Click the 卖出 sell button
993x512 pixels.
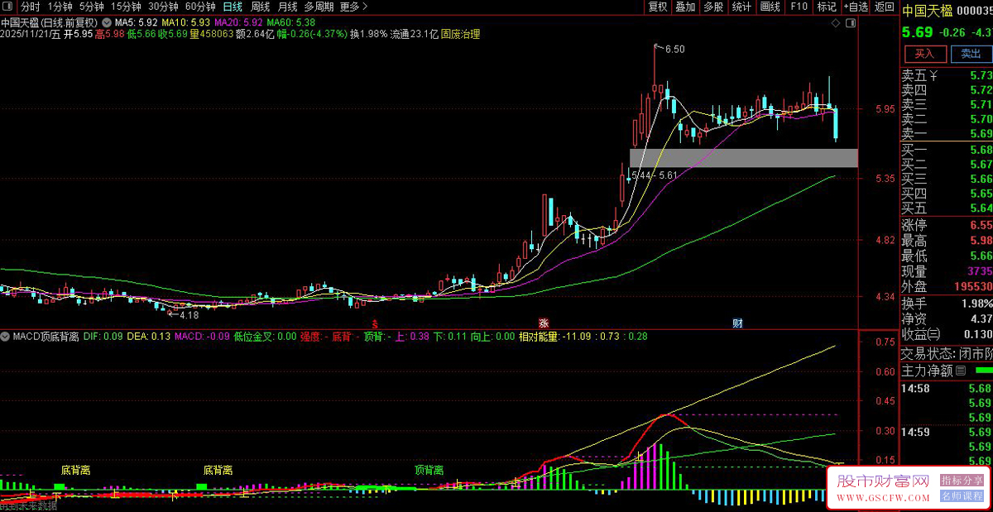click(970, 54)
